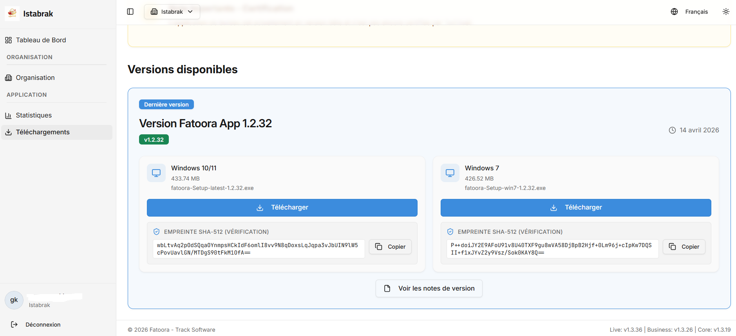736x336 pixels.
Task: Click the Windows 7 shield verification icon
Action: (x=450, y=232)
